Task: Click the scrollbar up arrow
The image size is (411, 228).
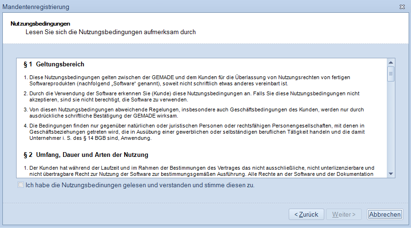Action: point(391,62)
